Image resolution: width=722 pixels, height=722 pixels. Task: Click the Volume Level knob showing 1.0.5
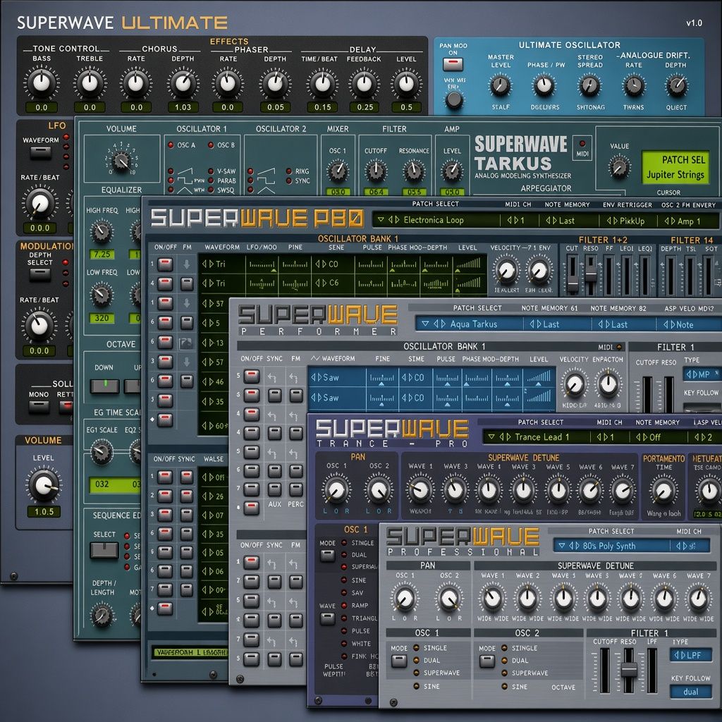pos(44,485)
